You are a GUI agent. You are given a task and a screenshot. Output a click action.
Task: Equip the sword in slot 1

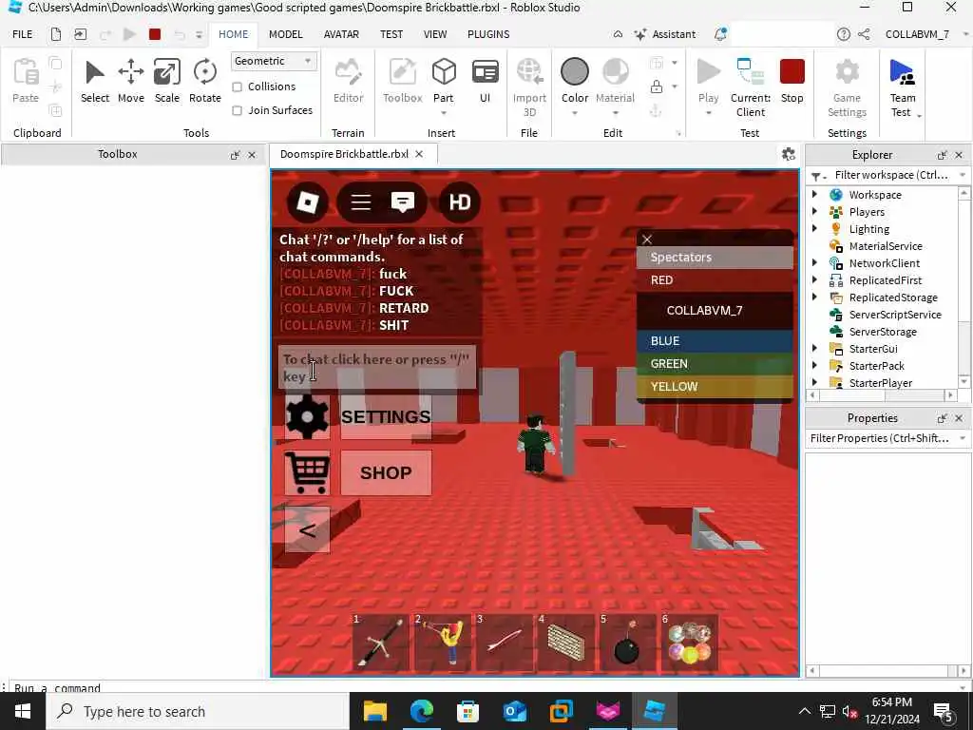pyautogui.click(x=380, y=643)
